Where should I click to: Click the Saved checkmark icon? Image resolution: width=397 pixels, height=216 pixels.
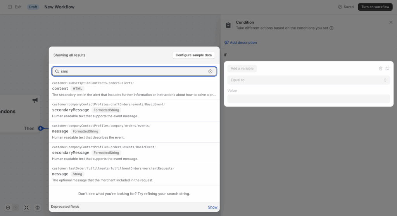340,7
